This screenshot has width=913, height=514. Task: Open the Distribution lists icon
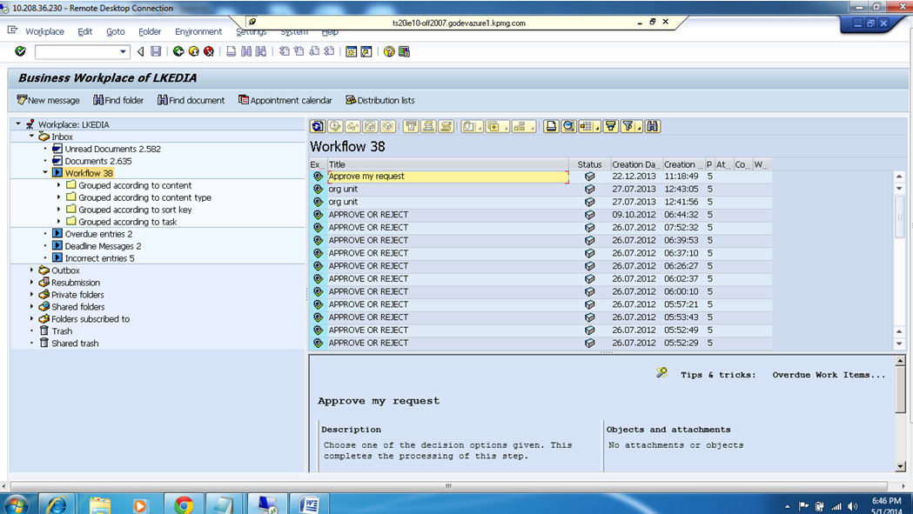click(x=380, y=99)
